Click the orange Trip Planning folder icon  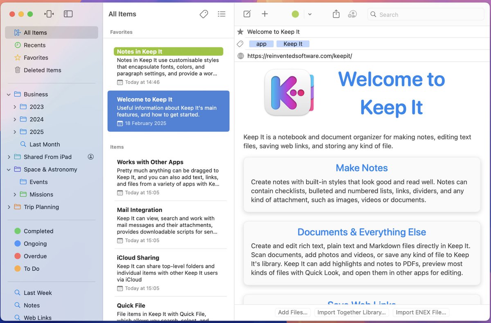coord(17,207)
